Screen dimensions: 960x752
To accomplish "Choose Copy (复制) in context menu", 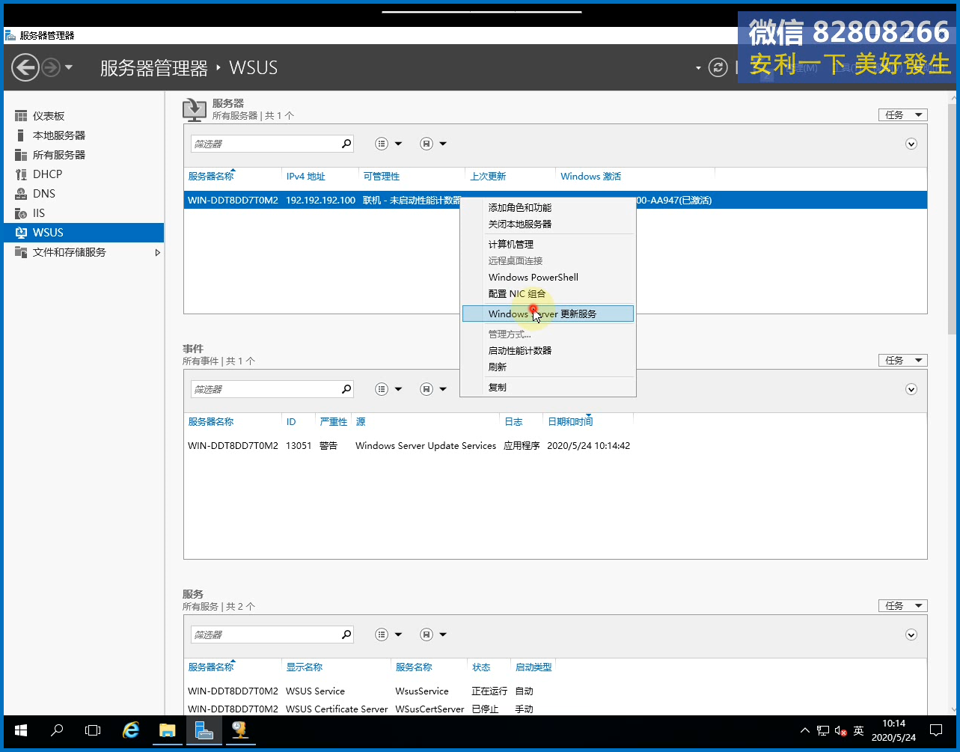I will pyautogui.click(x=548, y=387).
